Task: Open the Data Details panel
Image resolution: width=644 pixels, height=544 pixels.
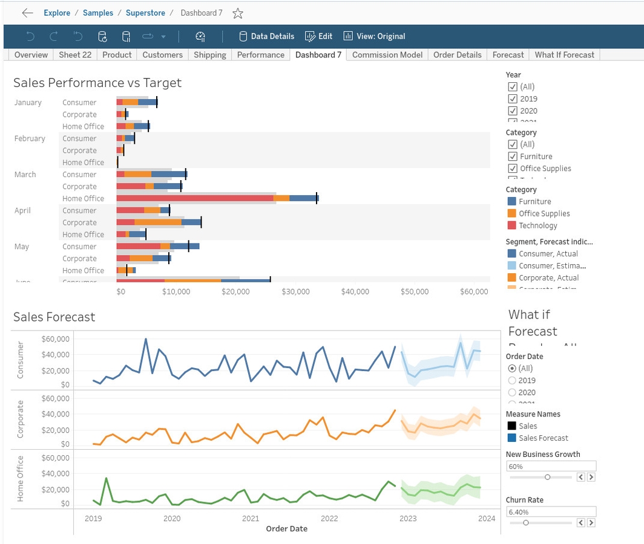Action: [266, 36]
